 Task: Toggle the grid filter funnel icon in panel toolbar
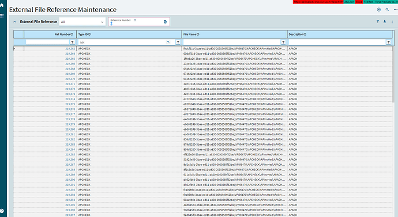click(378, 22)
